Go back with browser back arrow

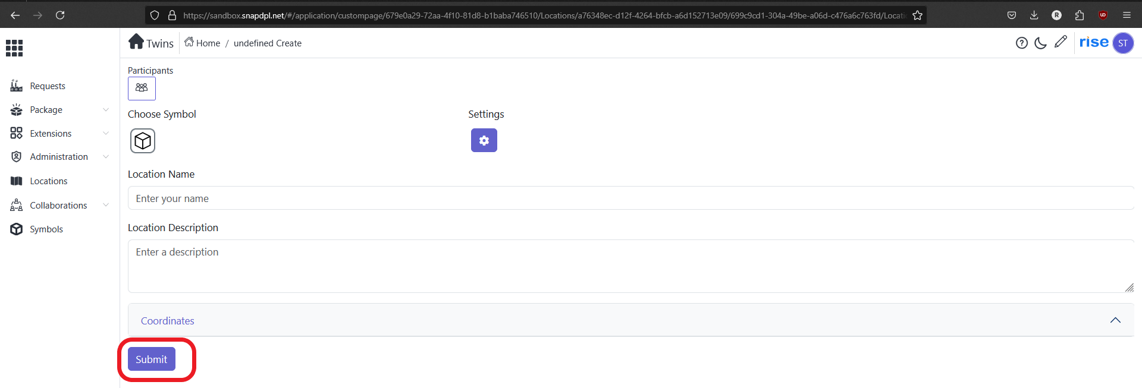pos(15,15)
